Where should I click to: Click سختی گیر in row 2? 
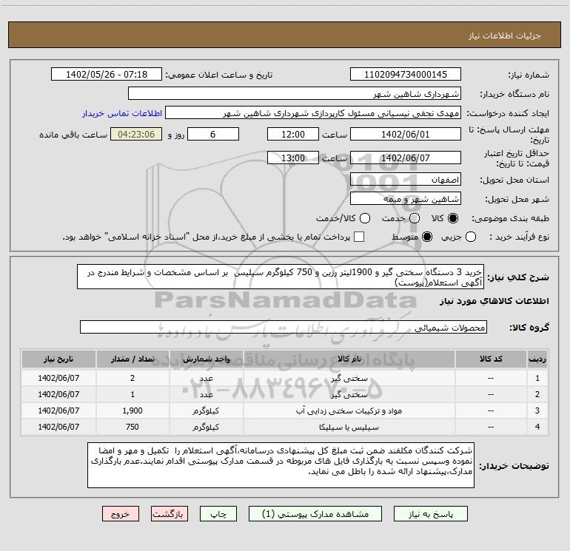(349, 394)
